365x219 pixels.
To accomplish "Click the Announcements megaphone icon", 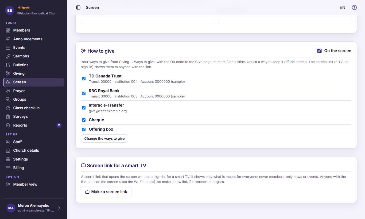I will [x=8, y=39].
